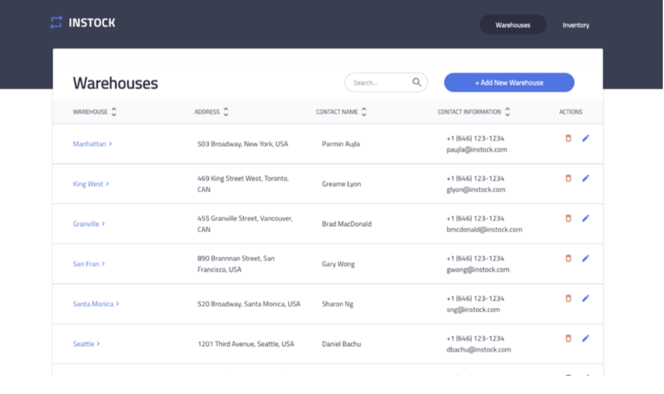
Task: Sort by Contact Information column arrows
Action: (507, 112)
